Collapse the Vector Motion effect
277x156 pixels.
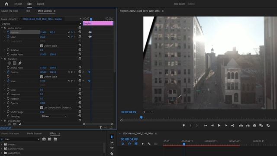coord(2,28)
